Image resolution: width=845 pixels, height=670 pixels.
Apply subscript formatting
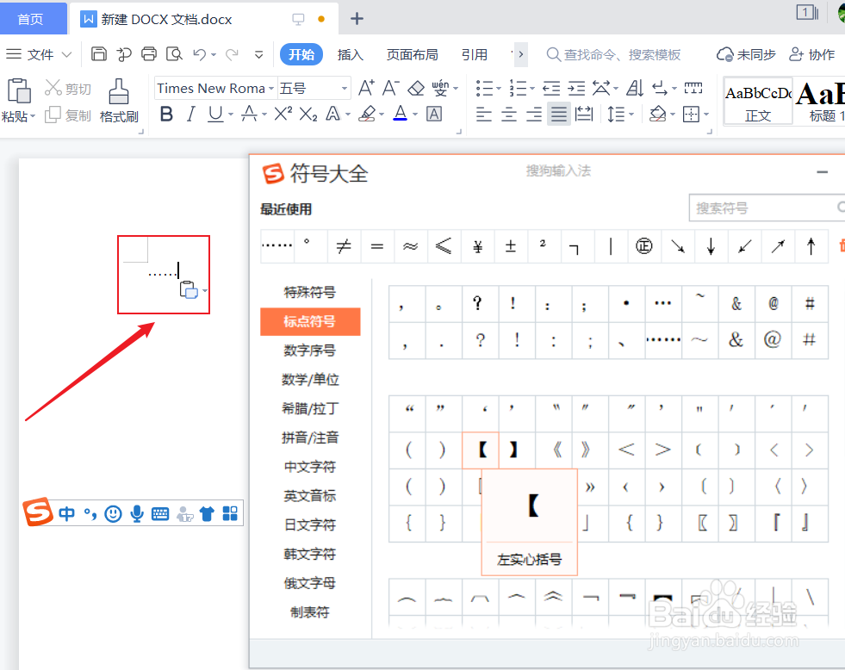pos(306,113)
